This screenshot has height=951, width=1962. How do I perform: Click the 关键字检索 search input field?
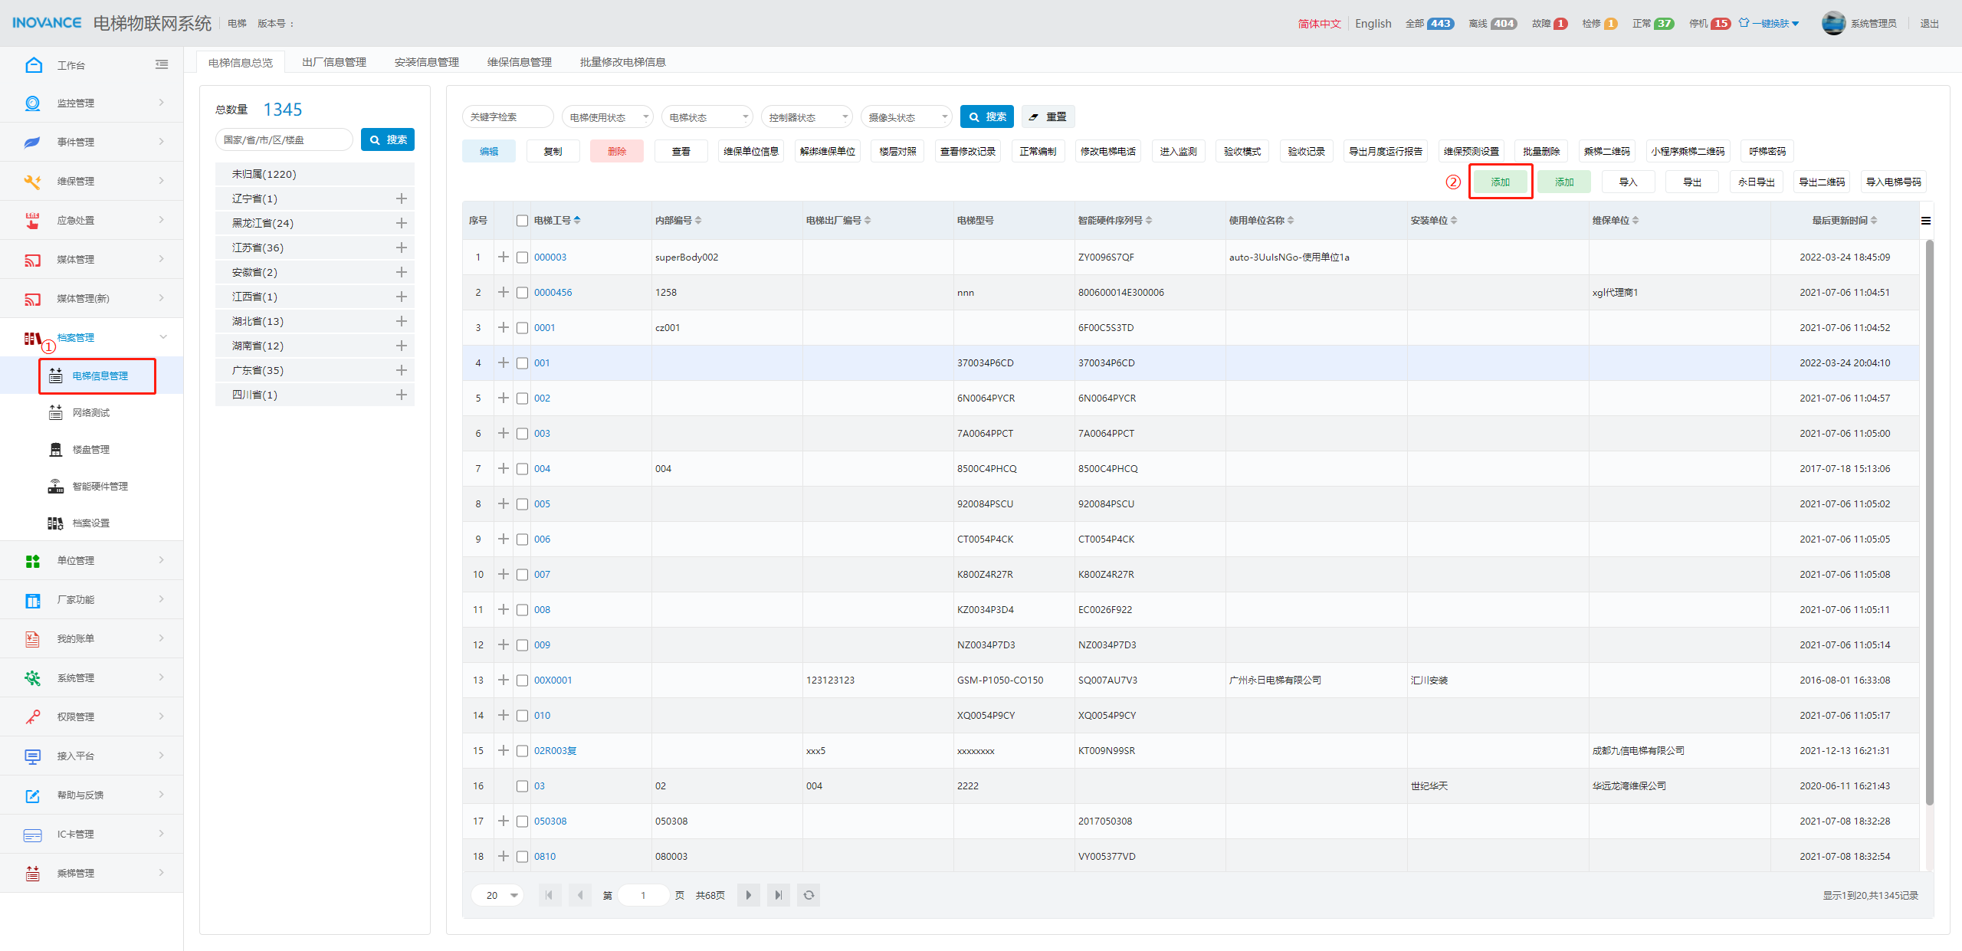(x=507, y=117)
